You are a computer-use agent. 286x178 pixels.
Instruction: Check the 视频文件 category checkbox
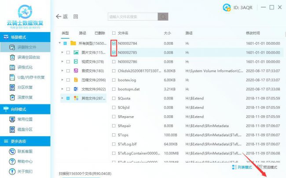pyautogui.click(x=68, y=62)
